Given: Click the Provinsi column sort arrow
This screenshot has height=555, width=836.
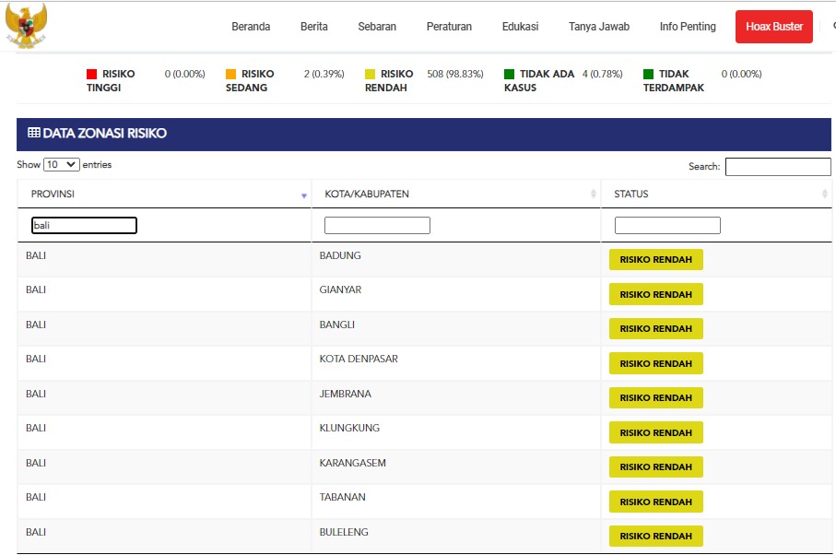Looking at the screenshot, I should click(304, 195).
